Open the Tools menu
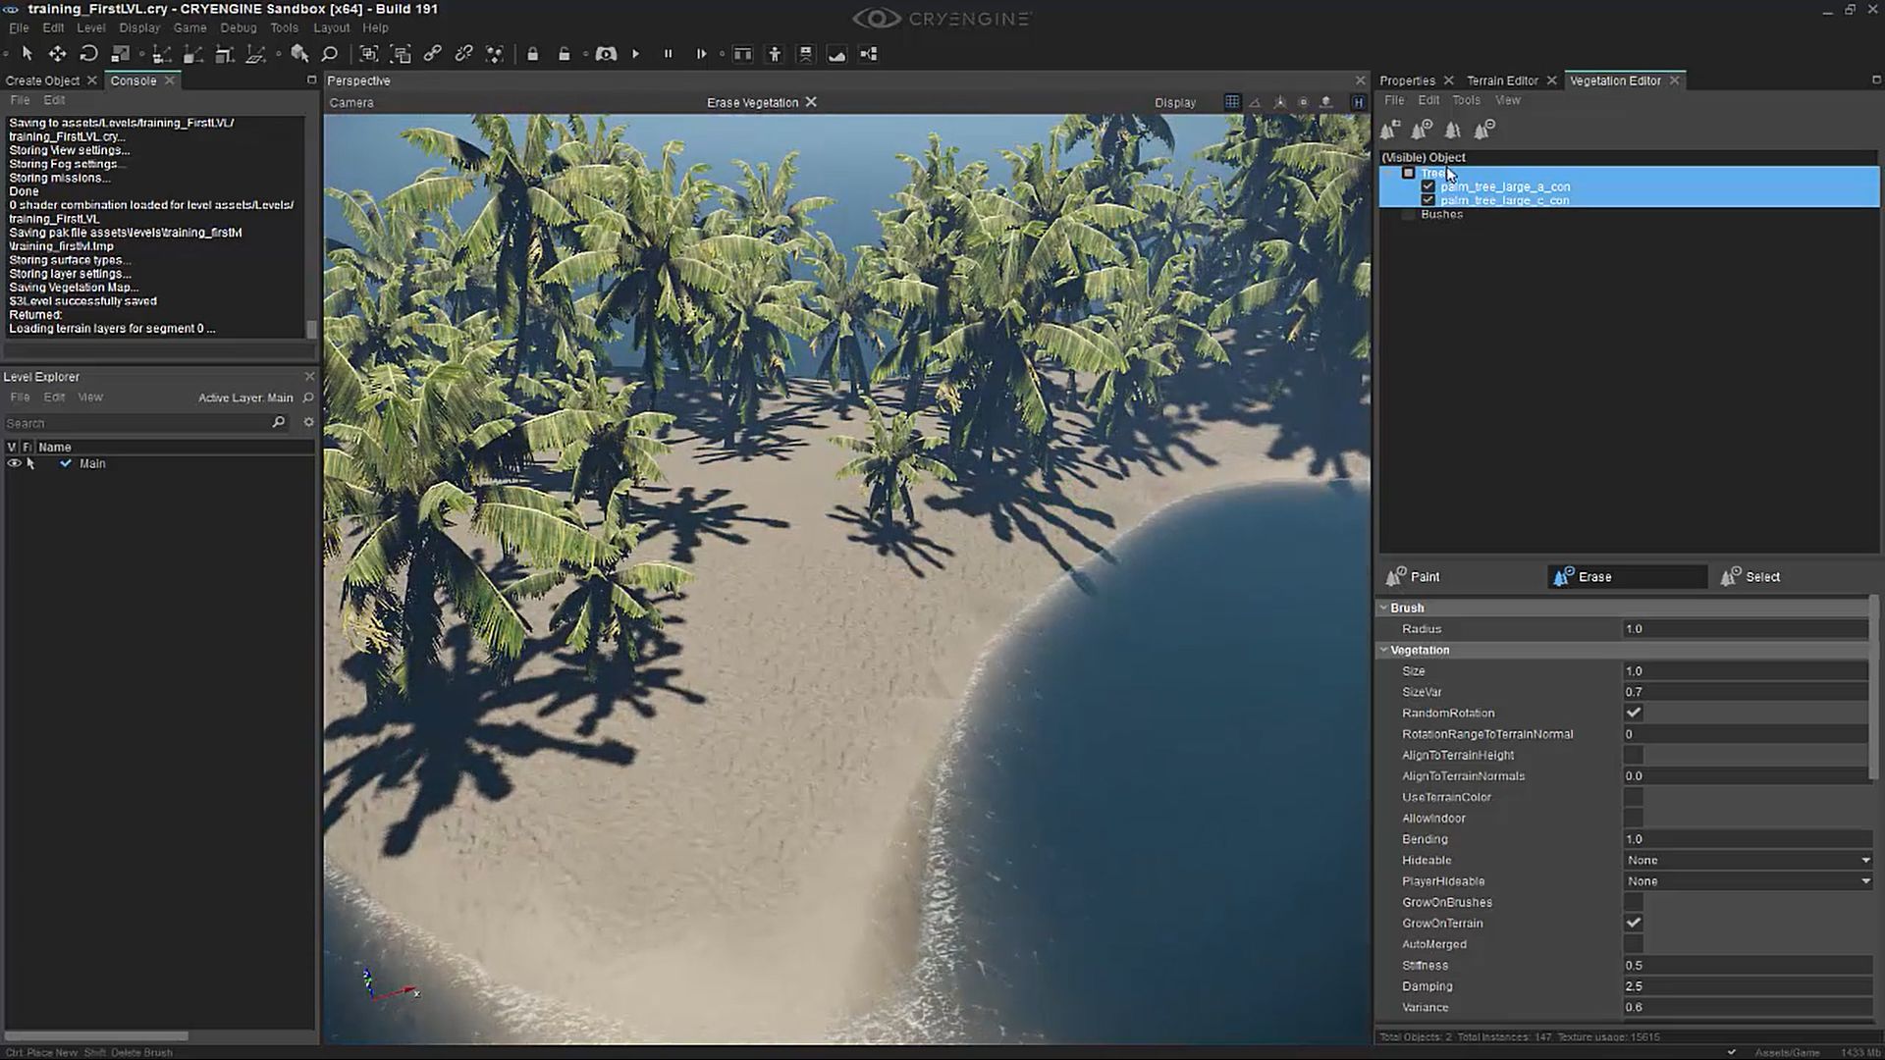This screenshot has width=1885, height=1060. coord(284,27)
